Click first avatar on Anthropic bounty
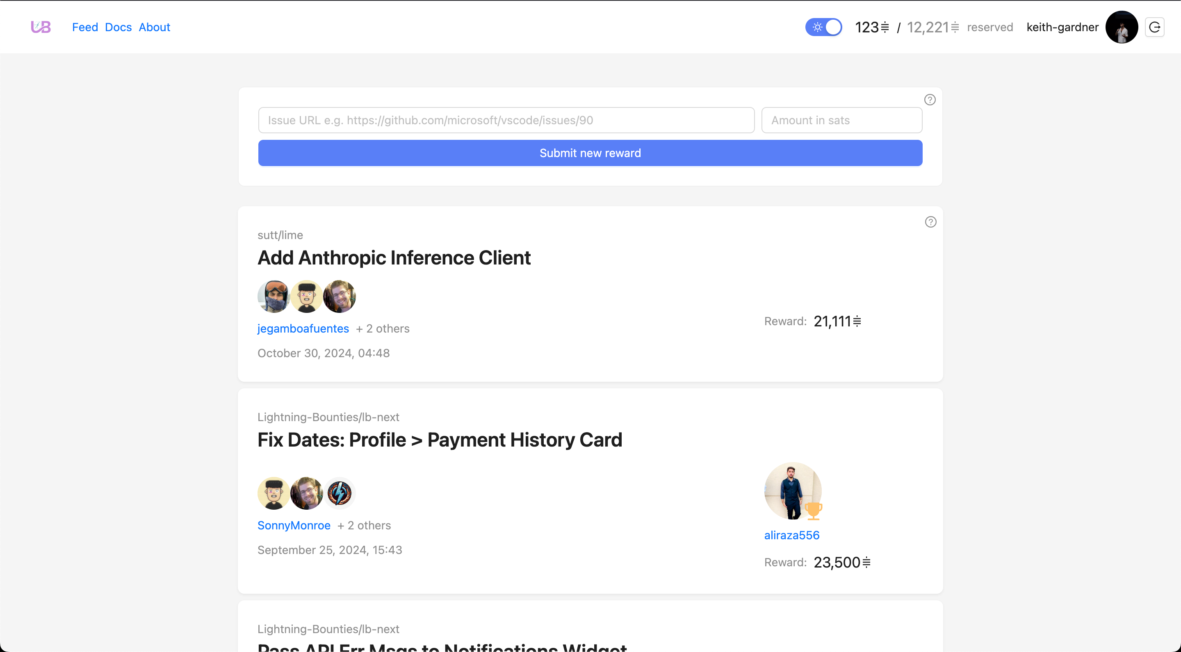This screenshot has height=652, width=1181. [x=274, y=296]
